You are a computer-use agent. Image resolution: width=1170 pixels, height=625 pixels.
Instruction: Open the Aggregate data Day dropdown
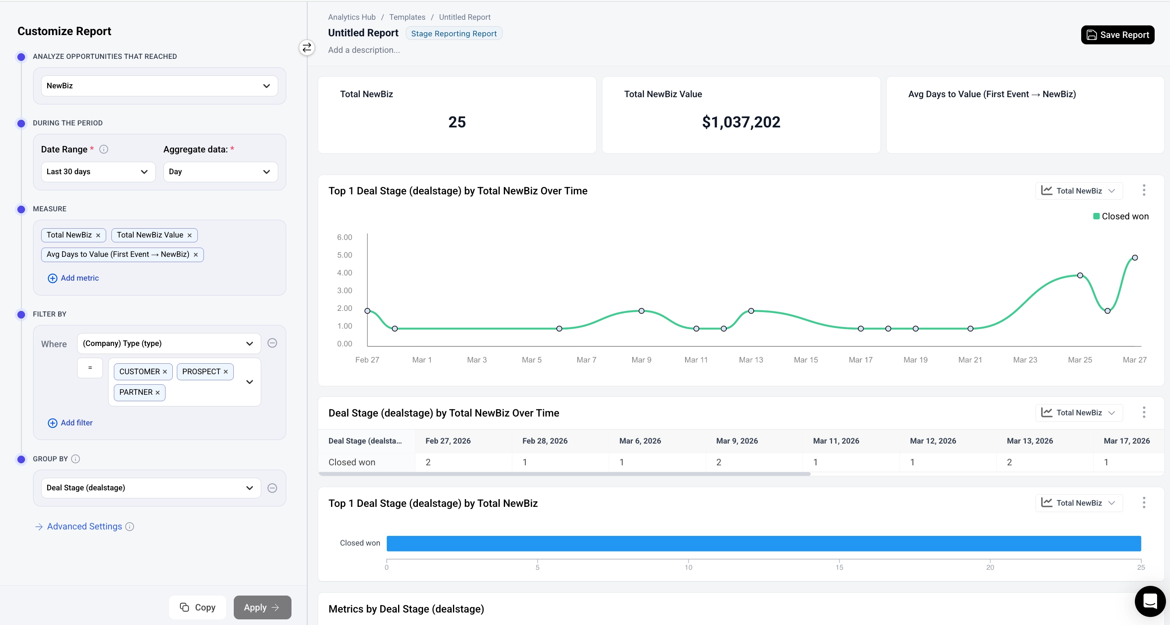pos(220,171)
